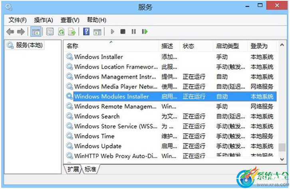
Task: Sort by the 名称 column header
Action: [x=112, y=46]
